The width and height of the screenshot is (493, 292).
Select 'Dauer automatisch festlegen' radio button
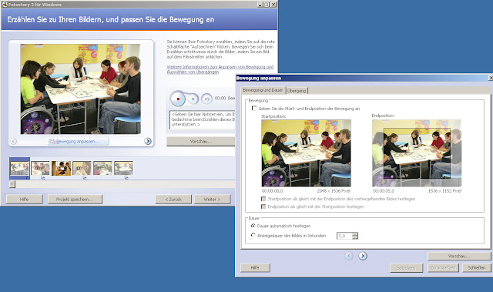(x=253, y=226)
